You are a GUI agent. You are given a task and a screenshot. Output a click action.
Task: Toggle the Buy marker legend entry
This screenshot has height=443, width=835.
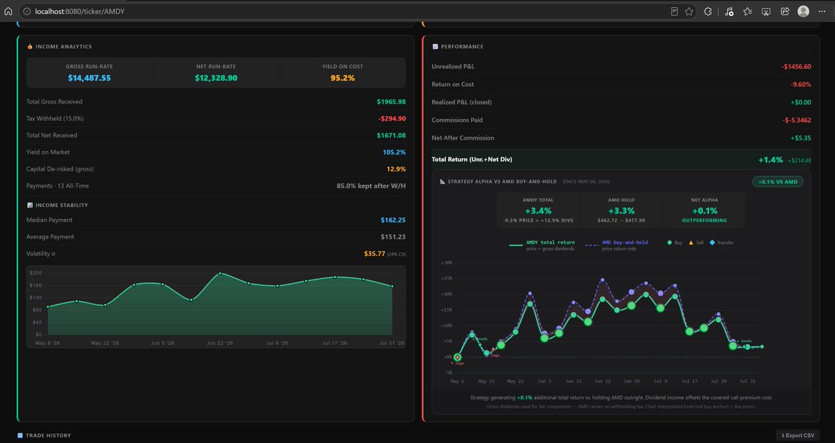point(674,243)
